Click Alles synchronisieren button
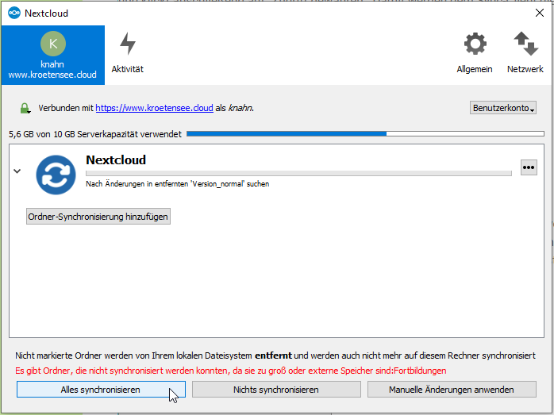Image resolution: width=554 pixels, height=415 pixels. click(x=101, y=390)
